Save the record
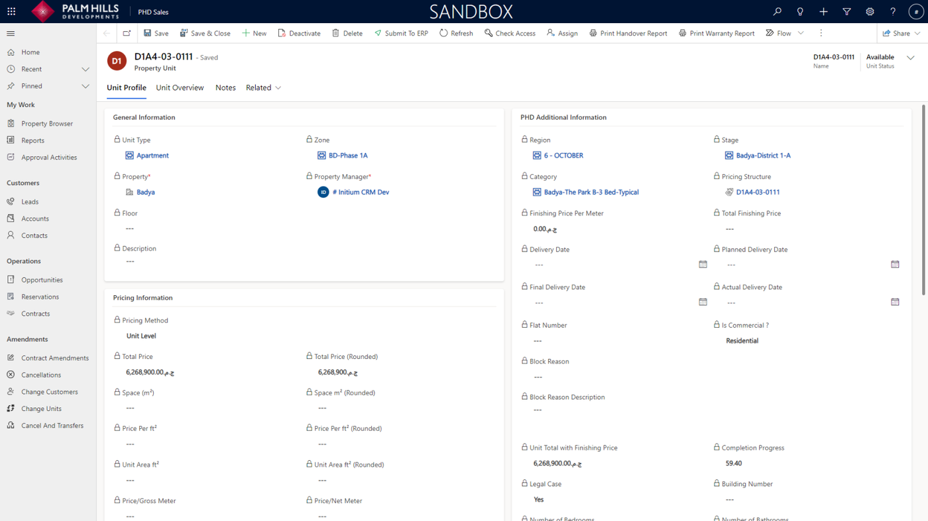Screen dimensions: 928x521 tap(156, 33)
